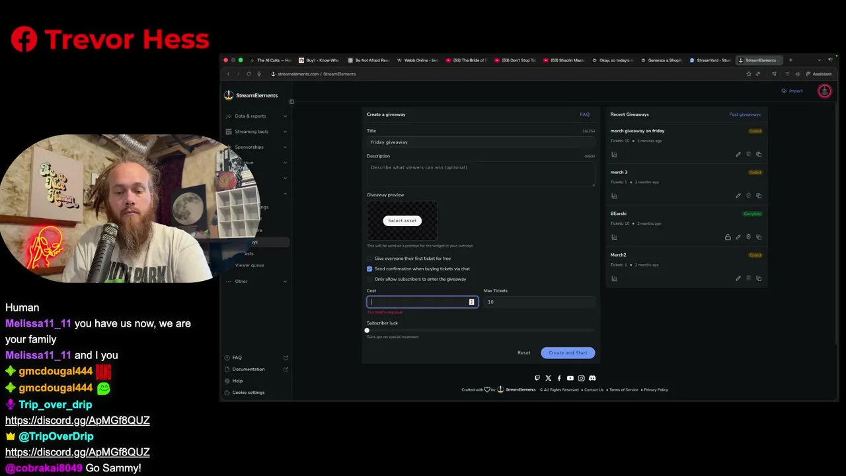Open the Terms of Service footer link
This screenshot has width=846, height=476.
(624, 390)
